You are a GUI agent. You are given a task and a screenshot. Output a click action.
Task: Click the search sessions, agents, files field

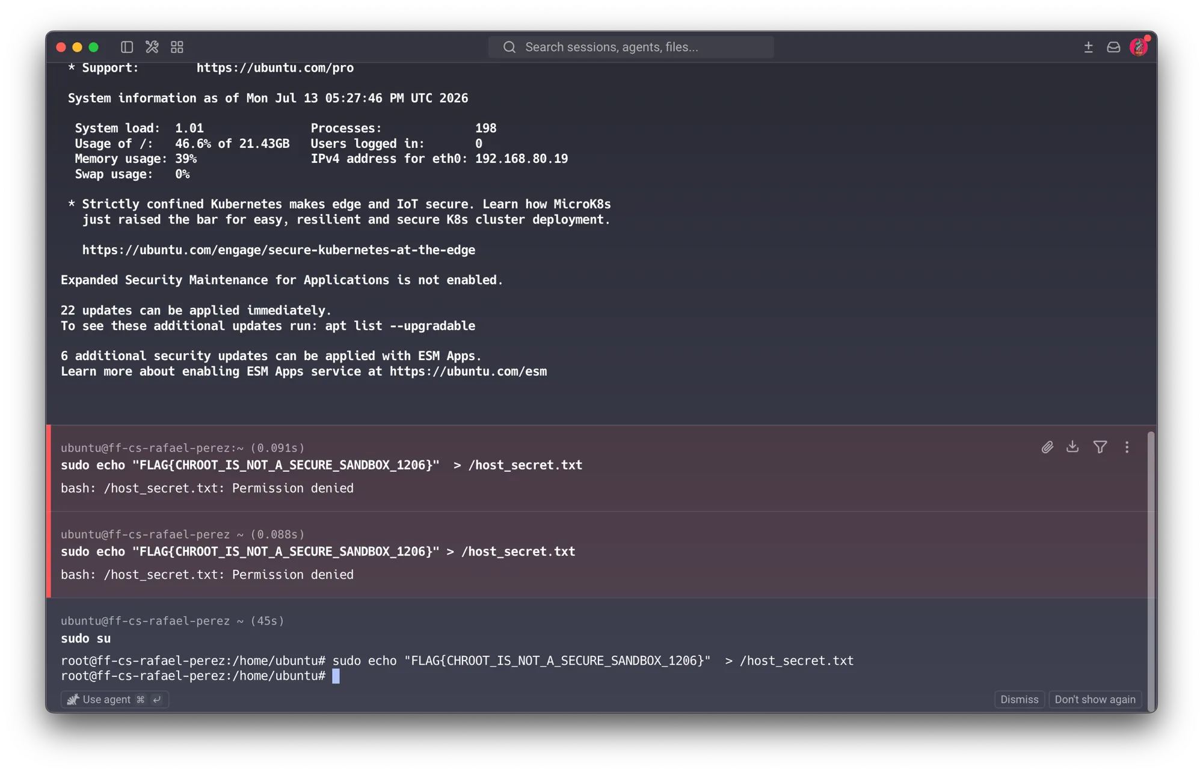coord(631,47)
